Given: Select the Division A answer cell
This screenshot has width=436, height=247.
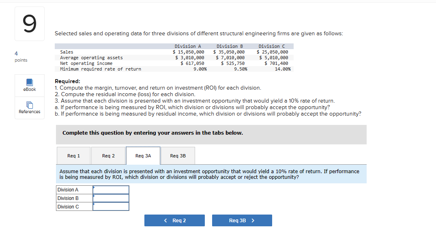Looking at the screenshot, I should coord(111,189).
